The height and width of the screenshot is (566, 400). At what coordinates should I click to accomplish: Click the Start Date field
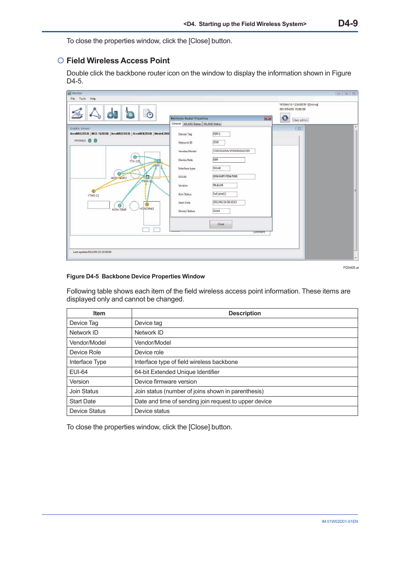[229, 203]
